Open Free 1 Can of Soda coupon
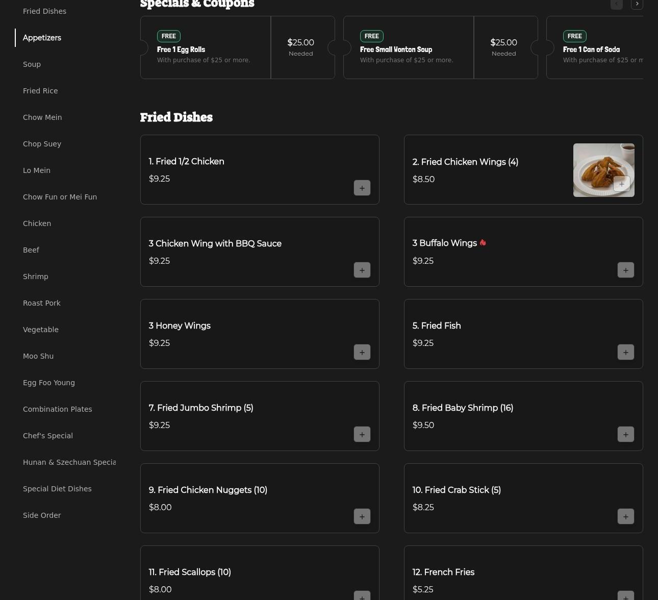The width and height of the screenshot is (658, 600). pos(595,47)
